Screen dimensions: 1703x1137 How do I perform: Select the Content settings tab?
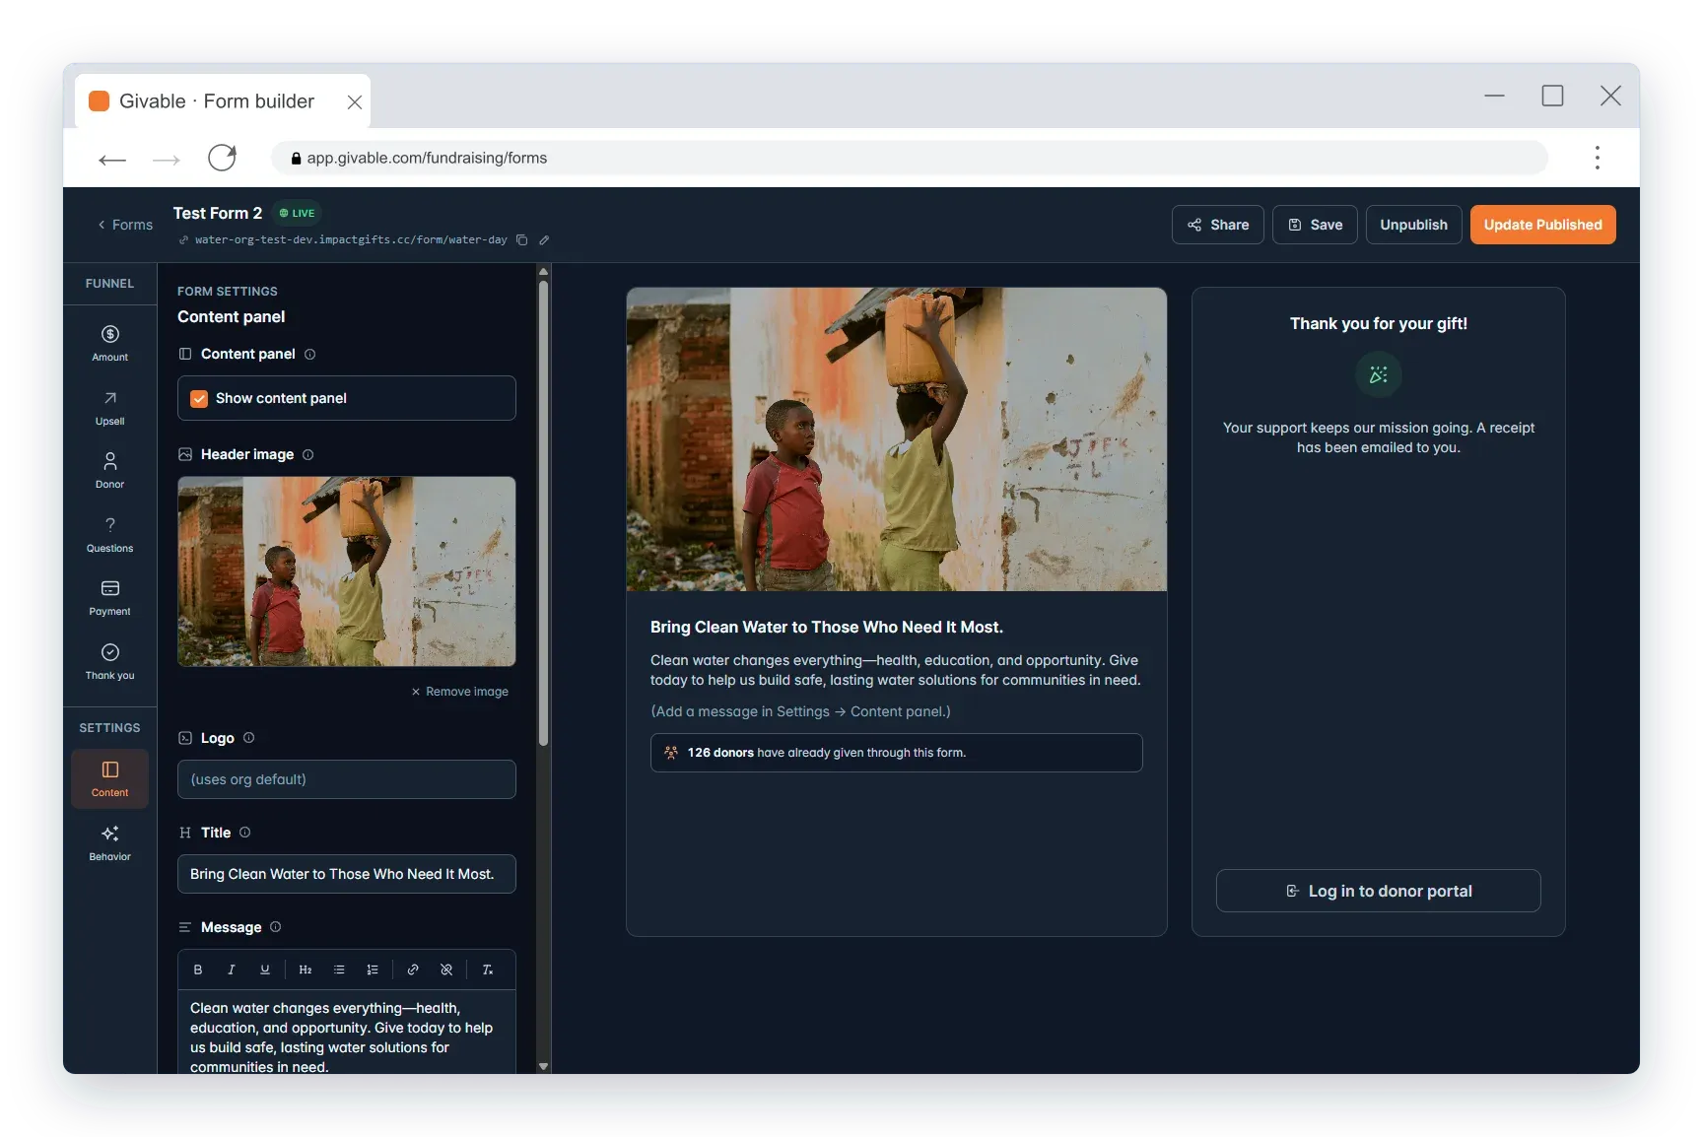click(x=109, y=778)
